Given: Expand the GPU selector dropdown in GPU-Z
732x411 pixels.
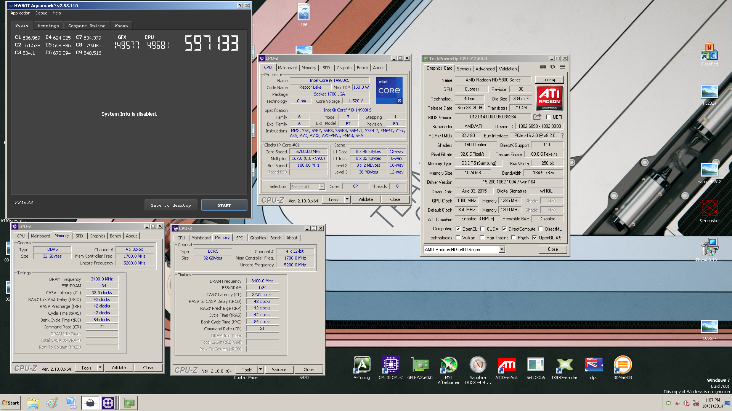Looking at the screenshot, I should click(502, 250).
